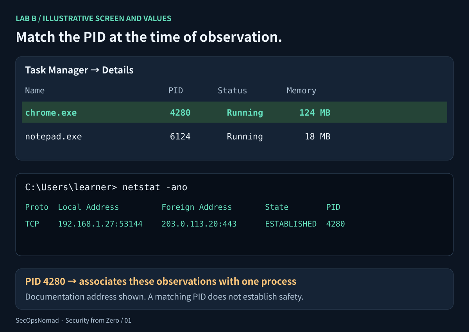Viewport: 469px width, 332px height.
Task: Click the Foreign Address column header
Action: [x=197, y=207]
